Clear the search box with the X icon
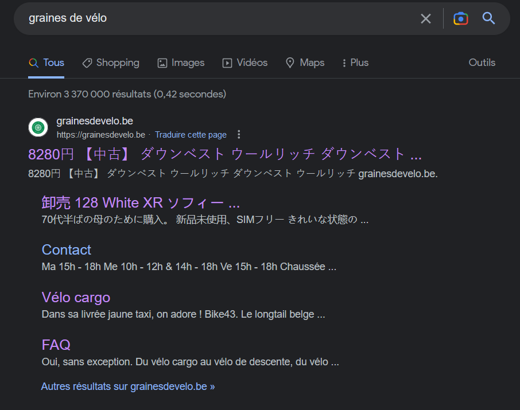 point(425,18)
